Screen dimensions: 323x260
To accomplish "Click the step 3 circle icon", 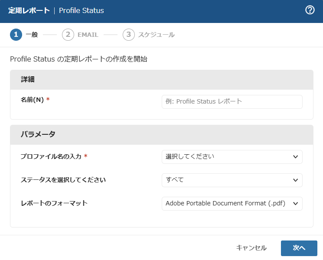I will coord(129,35).
